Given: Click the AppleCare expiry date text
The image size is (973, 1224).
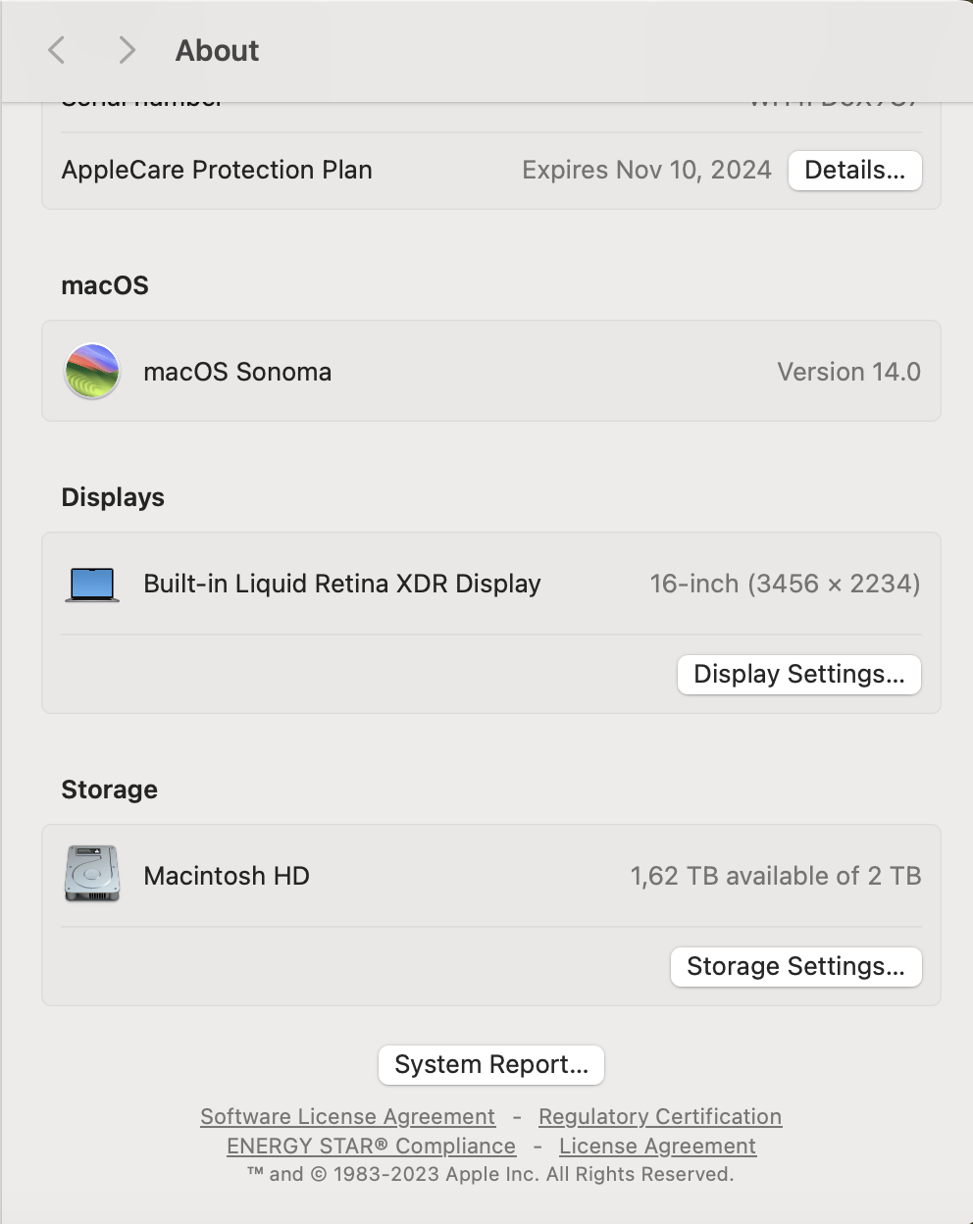Looking at the screenshot, I should pos(646,170).
